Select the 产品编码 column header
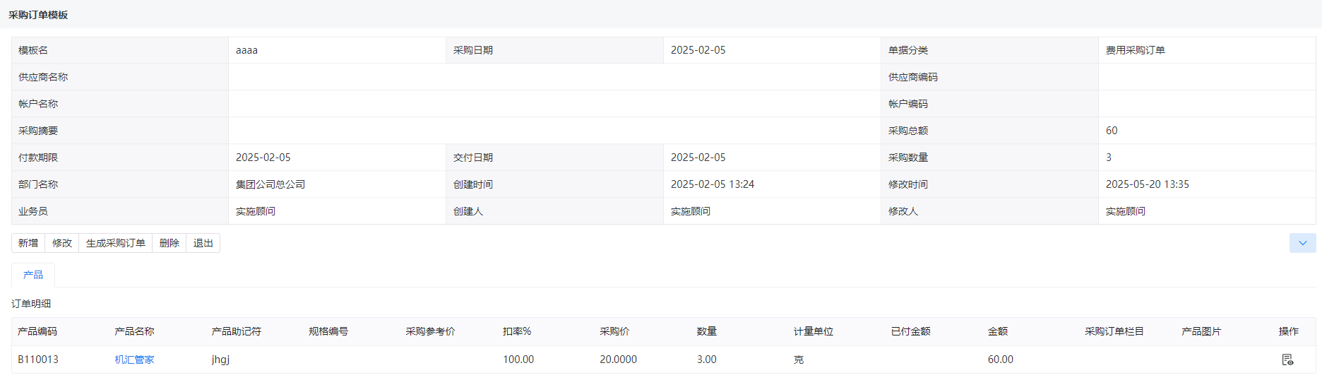 click(x=37, y=331)
